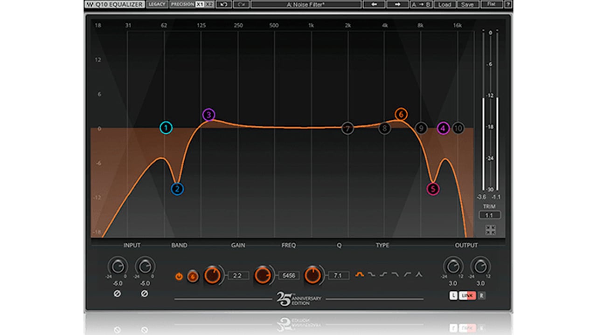Click the TRIM value 1.1
Screen dimensions: 597x335
(x=490, y=215)
